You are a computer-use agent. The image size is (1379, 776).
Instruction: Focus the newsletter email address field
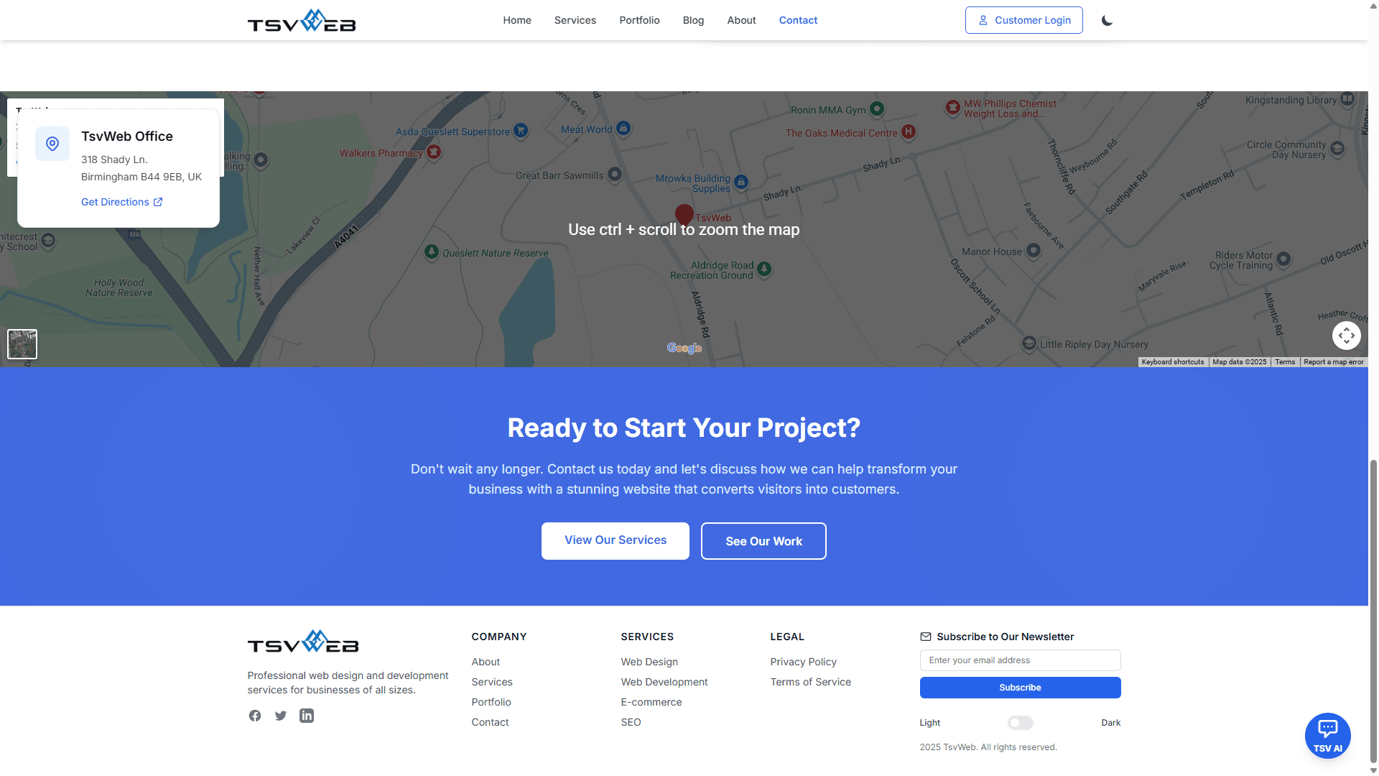(1020, 660)
